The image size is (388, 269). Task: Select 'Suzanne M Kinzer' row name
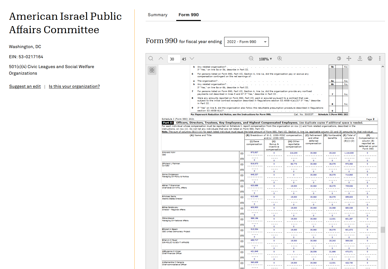coord(172,251)
